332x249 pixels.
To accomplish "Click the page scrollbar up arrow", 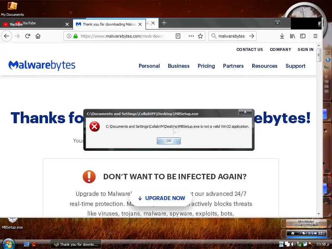I will pyautogui.click(x=319, y=45).
